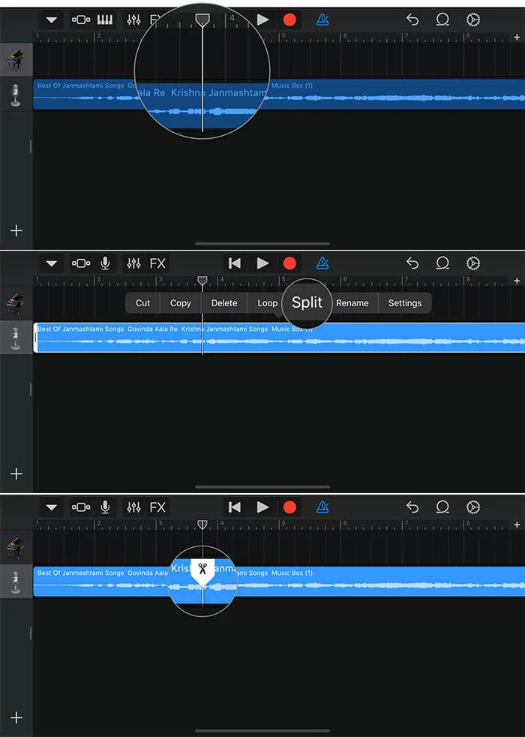
Task: Select grand piano track header, middle screenshot
Action: pos(16,303)
